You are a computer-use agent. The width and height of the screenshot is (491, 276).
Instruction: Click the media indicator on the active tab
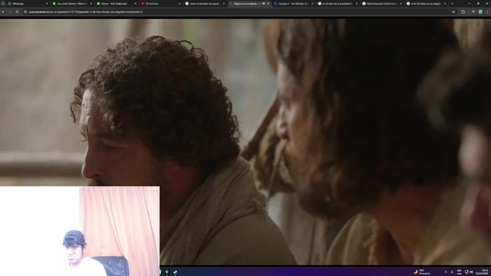click(264, 3)
